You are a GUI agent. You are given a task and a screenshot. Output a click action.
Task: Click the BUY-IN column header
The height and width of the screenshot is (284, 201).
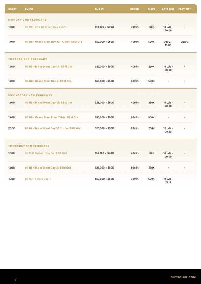click(x=99, y=9)
